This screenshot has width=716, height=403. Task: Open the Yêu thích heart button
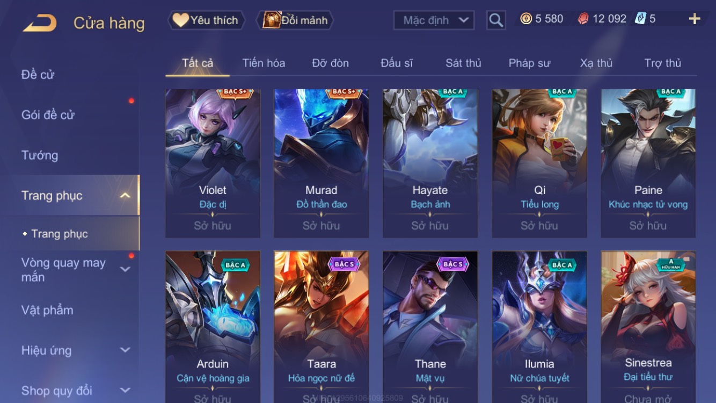[207, 20]
